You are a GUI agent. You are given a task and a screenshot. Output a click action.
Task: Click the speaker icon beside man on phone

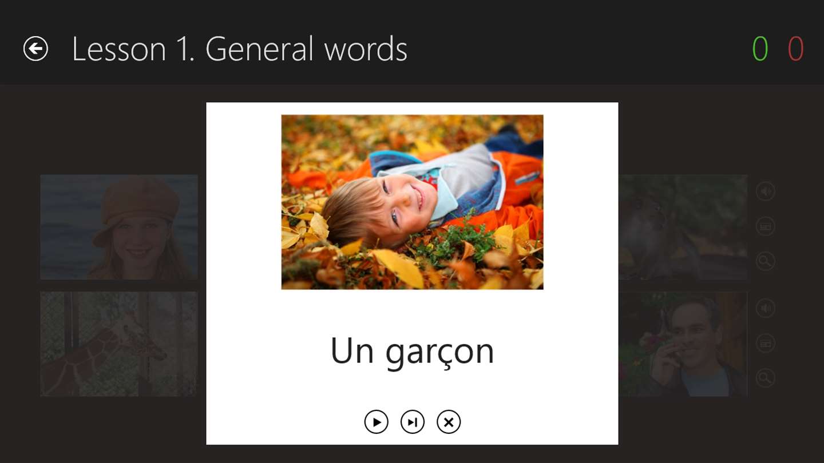(766, 309)
